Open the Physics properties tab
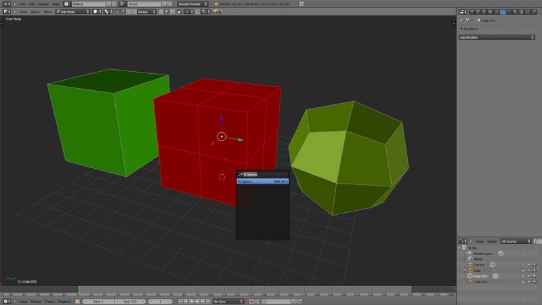 click(x=534, y=12)
